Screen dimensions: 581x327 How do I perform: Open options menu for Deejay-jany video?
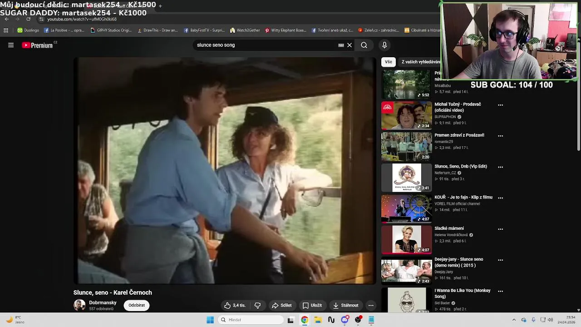click(x=500, y=260)
